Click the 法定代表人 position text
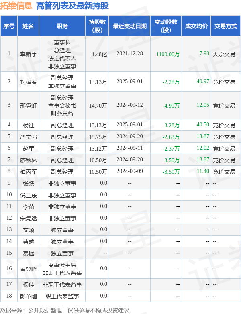Screen dimensions: 241x314 click(62, 58)
